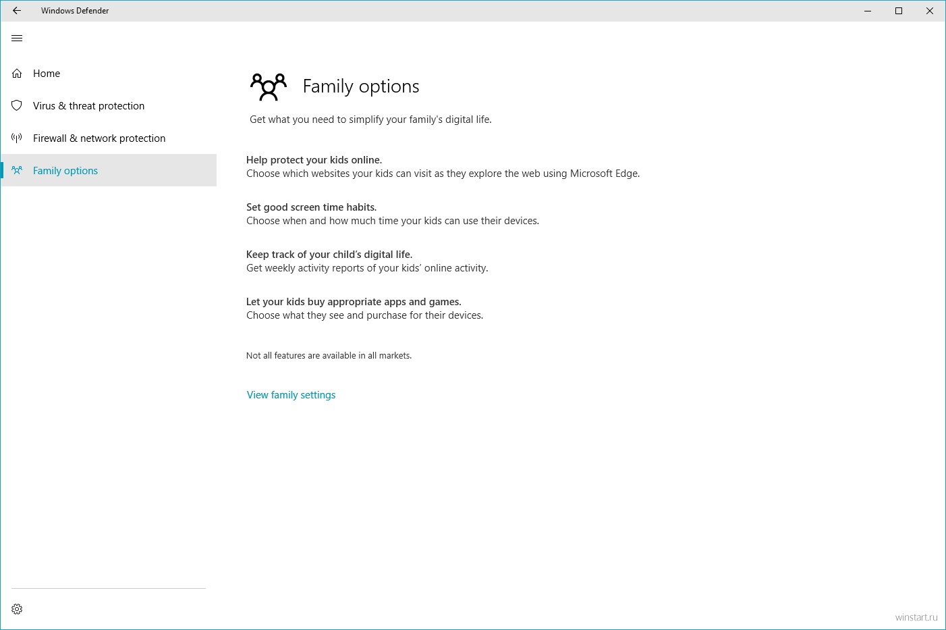Open the View family settings link

[291, 395]
